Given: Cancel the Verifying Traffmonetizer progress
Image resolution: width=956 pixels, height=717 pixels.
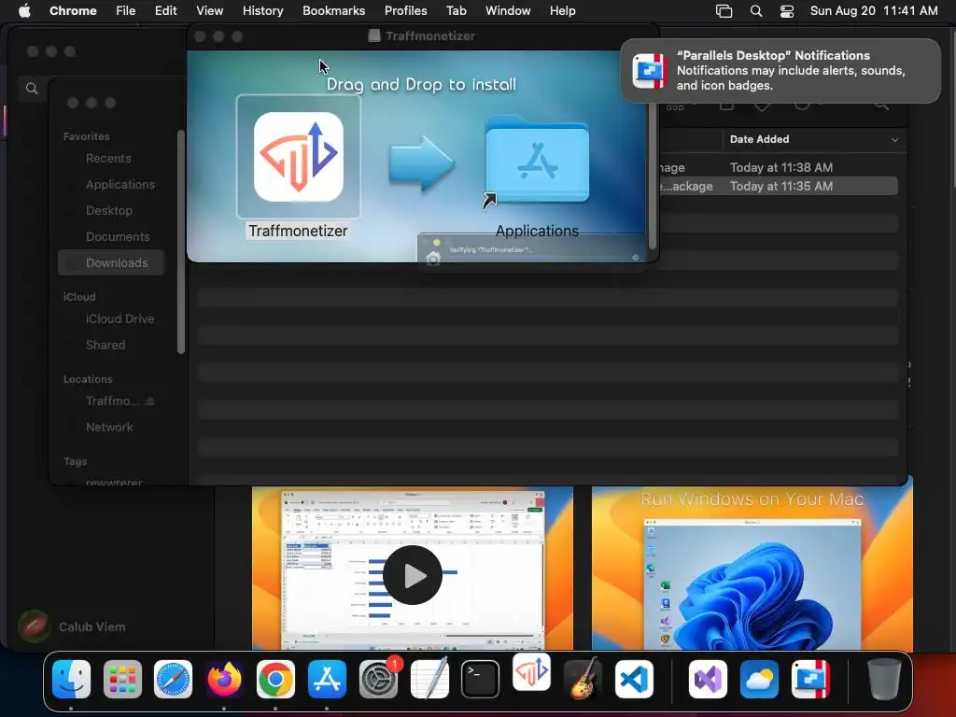Looking at the screenshot, I should tap(635, 258).
